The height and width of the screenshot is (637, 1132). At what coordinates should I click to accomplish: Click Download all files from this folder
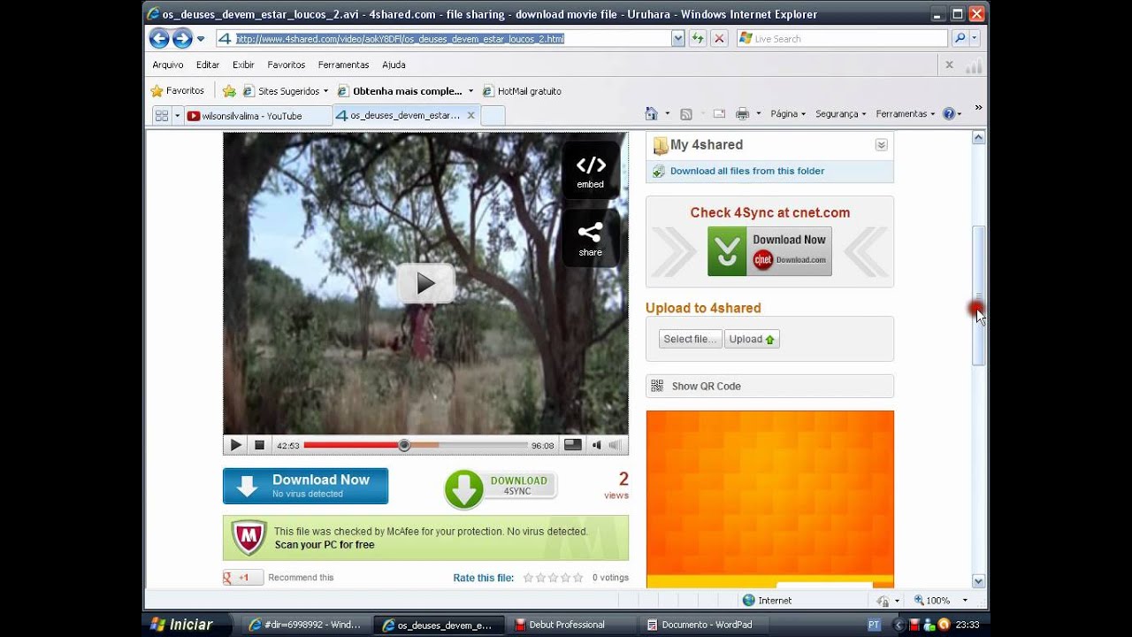click(746, 171)
